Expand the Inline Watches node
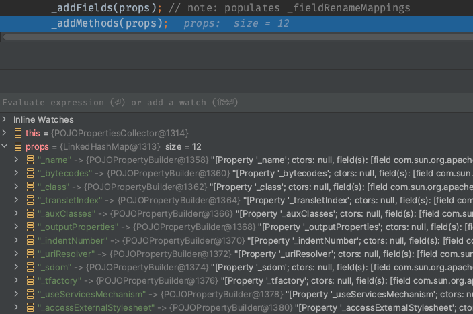Image resolution: width=473 pixels, height=314 pixels. pos(5,119)
